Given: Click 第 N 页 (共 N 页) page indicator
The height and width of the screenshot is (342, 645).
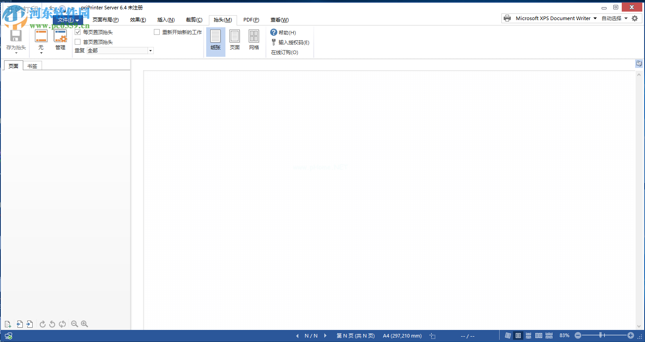Looking at the screenshot, I should pyautogui.click(x=356, y=336).
